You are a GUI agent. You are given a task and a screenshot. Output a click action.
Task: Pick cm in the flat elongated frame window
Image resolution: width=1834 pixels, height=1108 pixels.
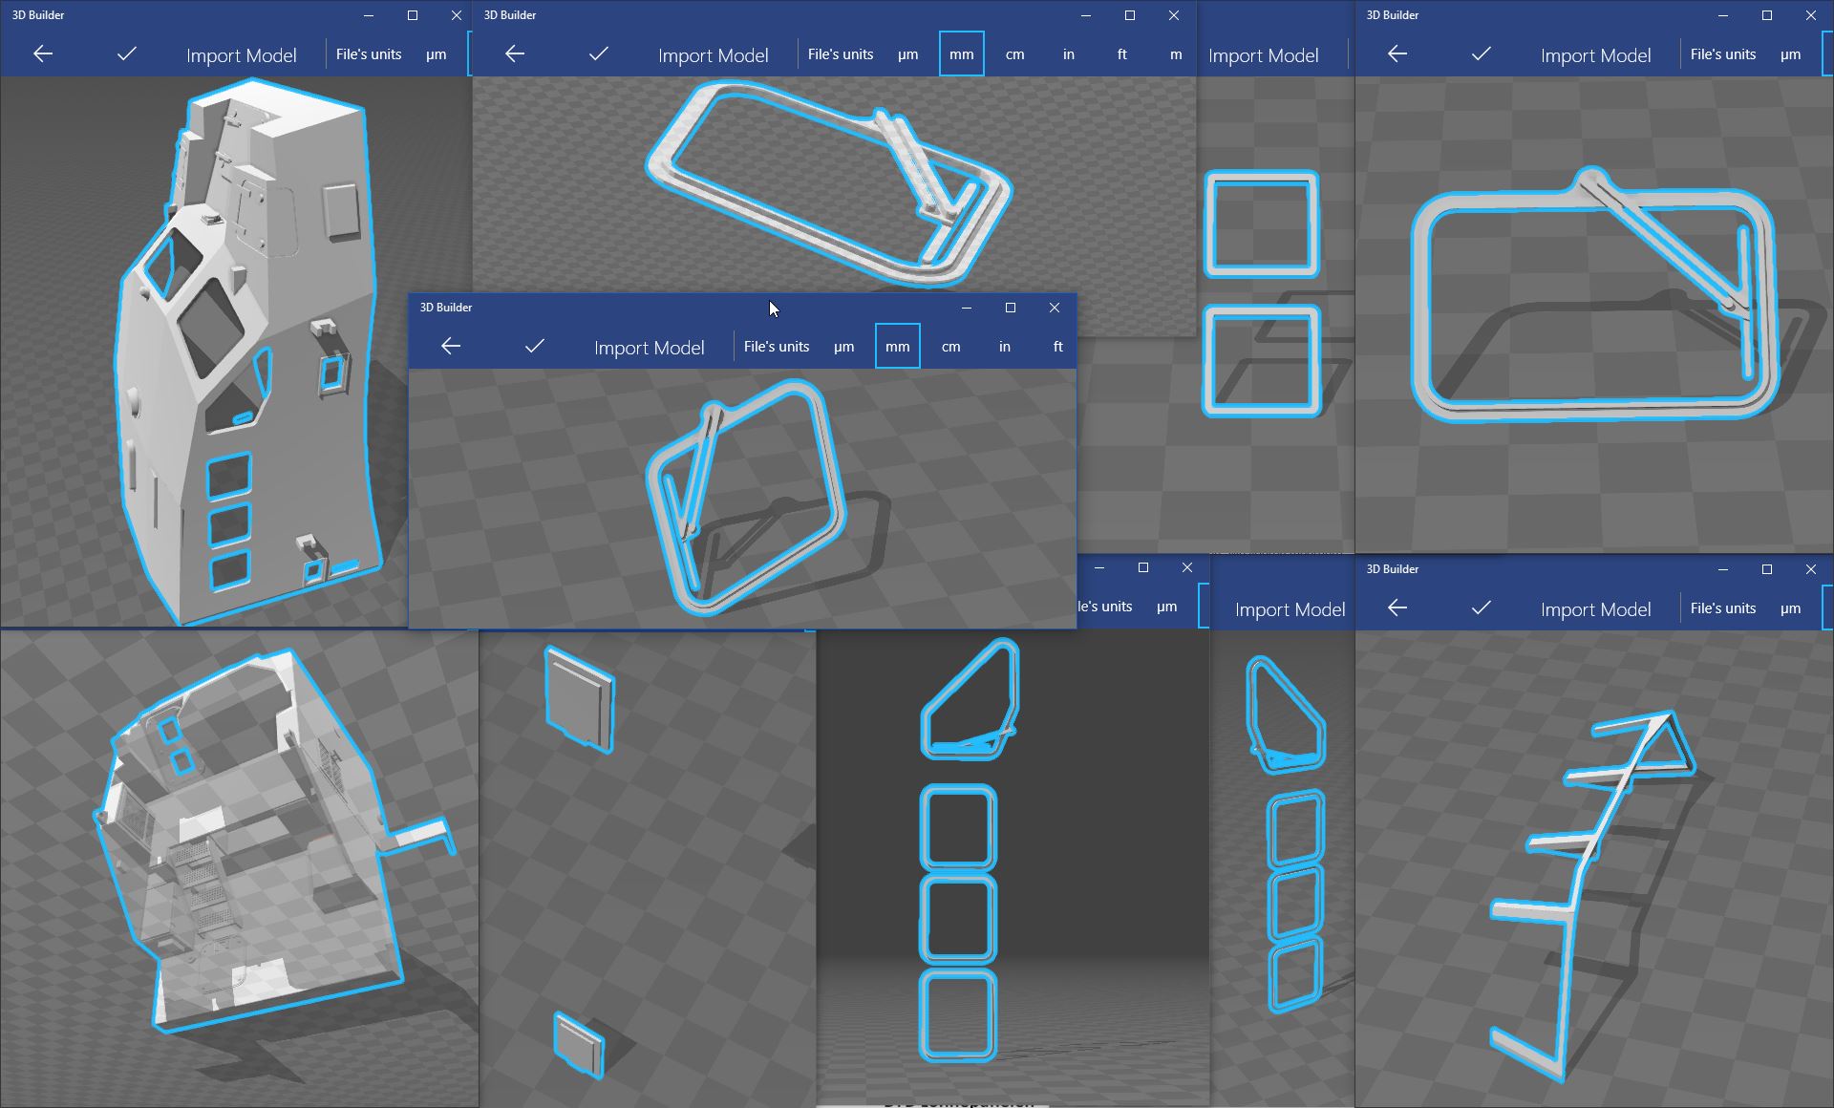[x=1015, y=54]
